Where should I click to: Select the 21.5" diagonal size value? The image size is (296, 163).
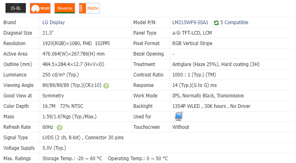(48, 33)
